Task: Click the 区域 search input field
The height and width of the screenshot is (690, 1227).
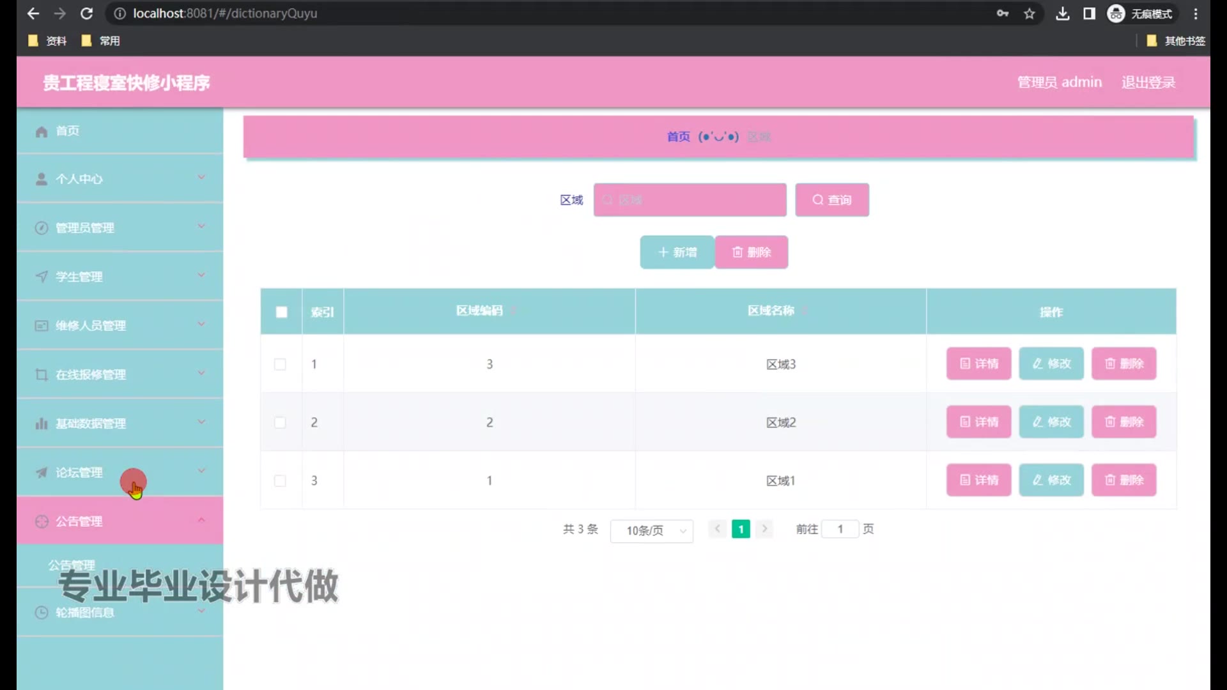Action: [x=690, y=200]
